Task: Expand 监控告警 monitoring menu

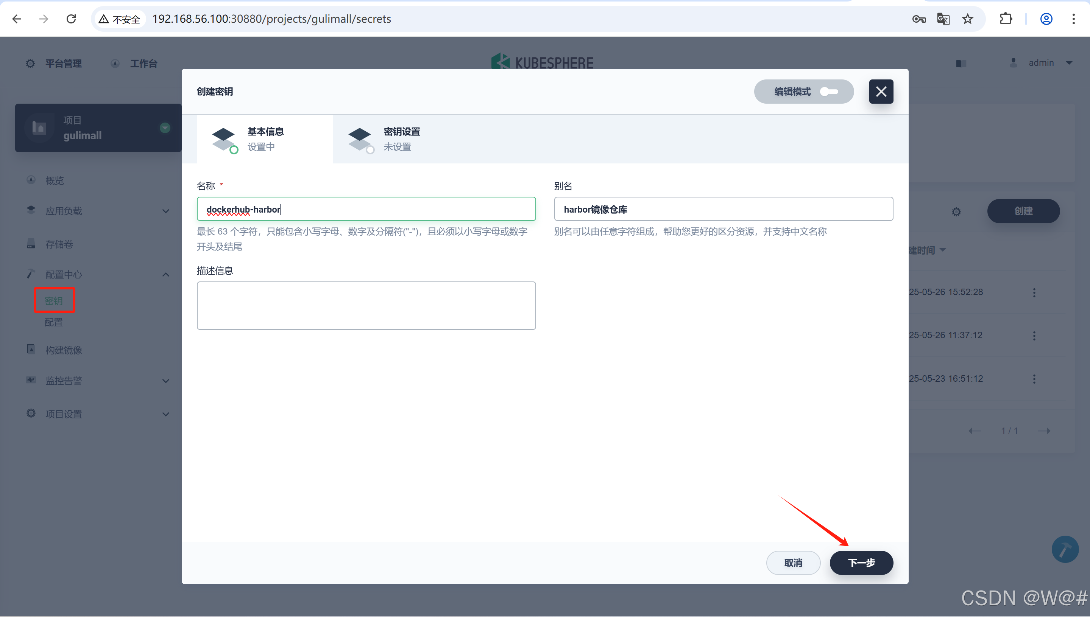Action: pyautogui.click(x=98, y=381)
